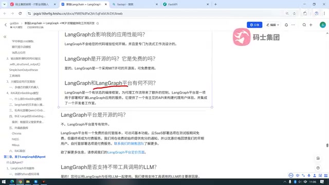
Task: Jump to 什么是Agent? in outline
Action: click(15, 162)
